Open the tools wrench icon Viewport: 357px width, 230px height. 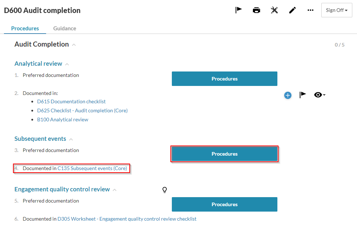[275, 10]
